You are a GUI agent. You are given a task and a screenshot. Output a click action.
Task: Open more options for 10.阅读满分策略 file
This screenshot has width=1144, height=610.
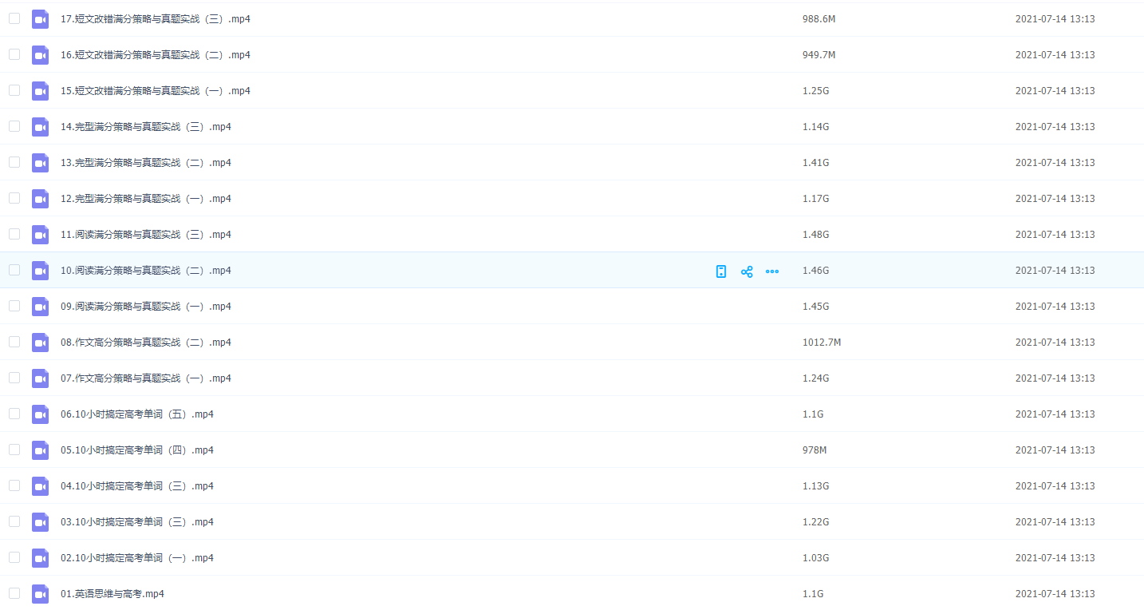tap(772, 271)
